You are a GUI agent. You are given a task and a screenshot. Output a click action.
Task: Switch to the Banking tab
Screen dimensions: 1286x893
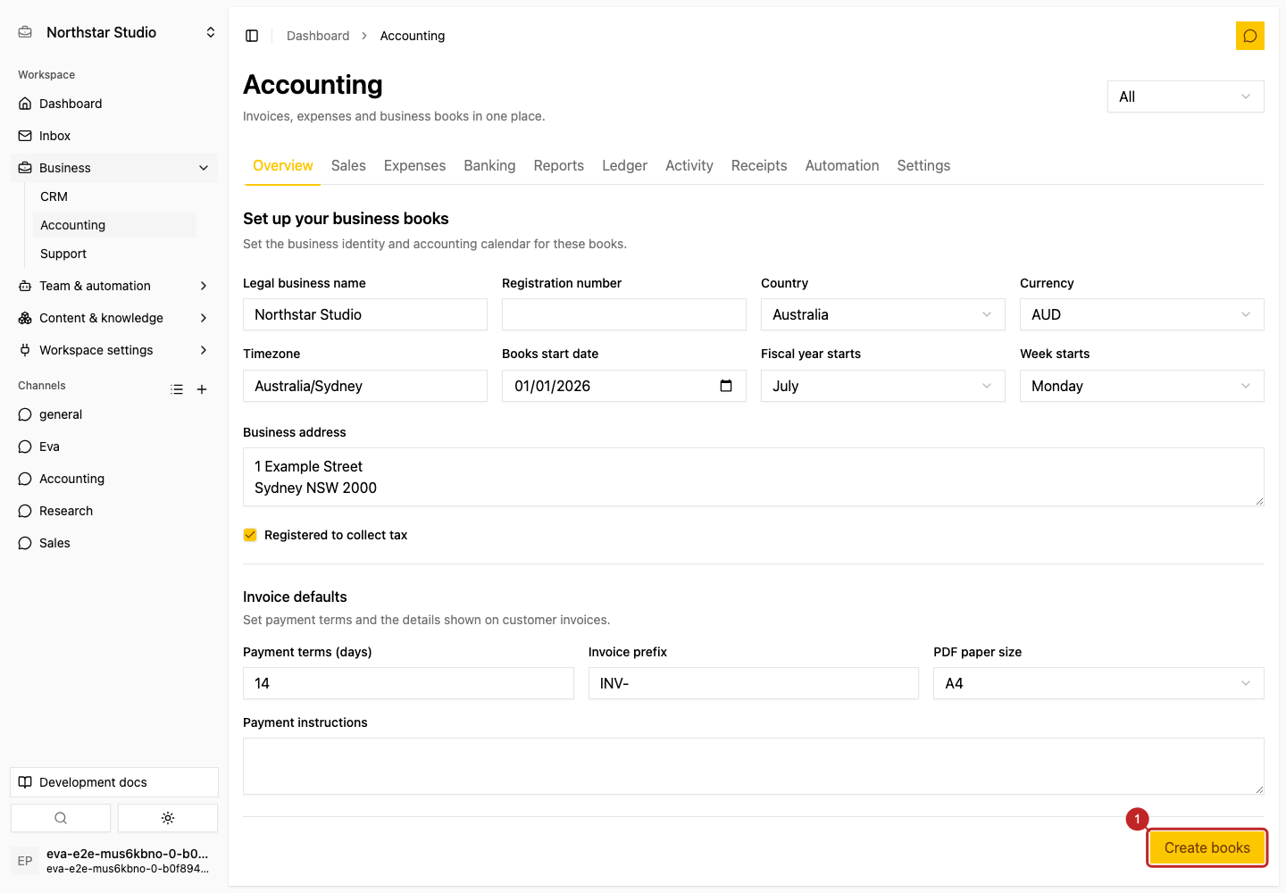click(x=489, y=165)
